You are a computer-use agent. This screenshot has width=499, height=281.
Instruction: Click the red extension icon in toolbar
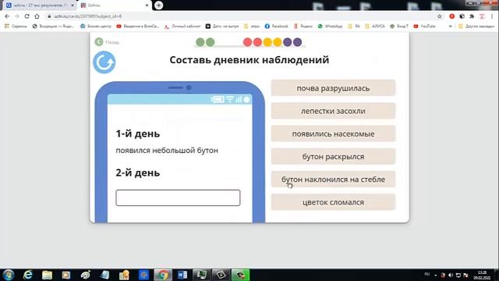pos(452,16)
